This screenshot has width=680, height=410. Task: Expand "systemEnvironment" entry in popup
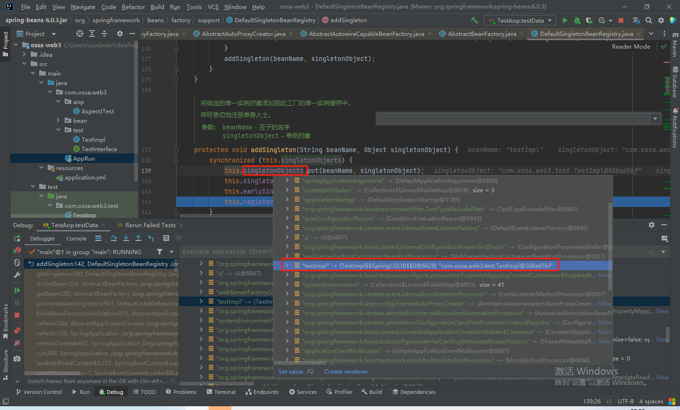(x=287, y=284)
